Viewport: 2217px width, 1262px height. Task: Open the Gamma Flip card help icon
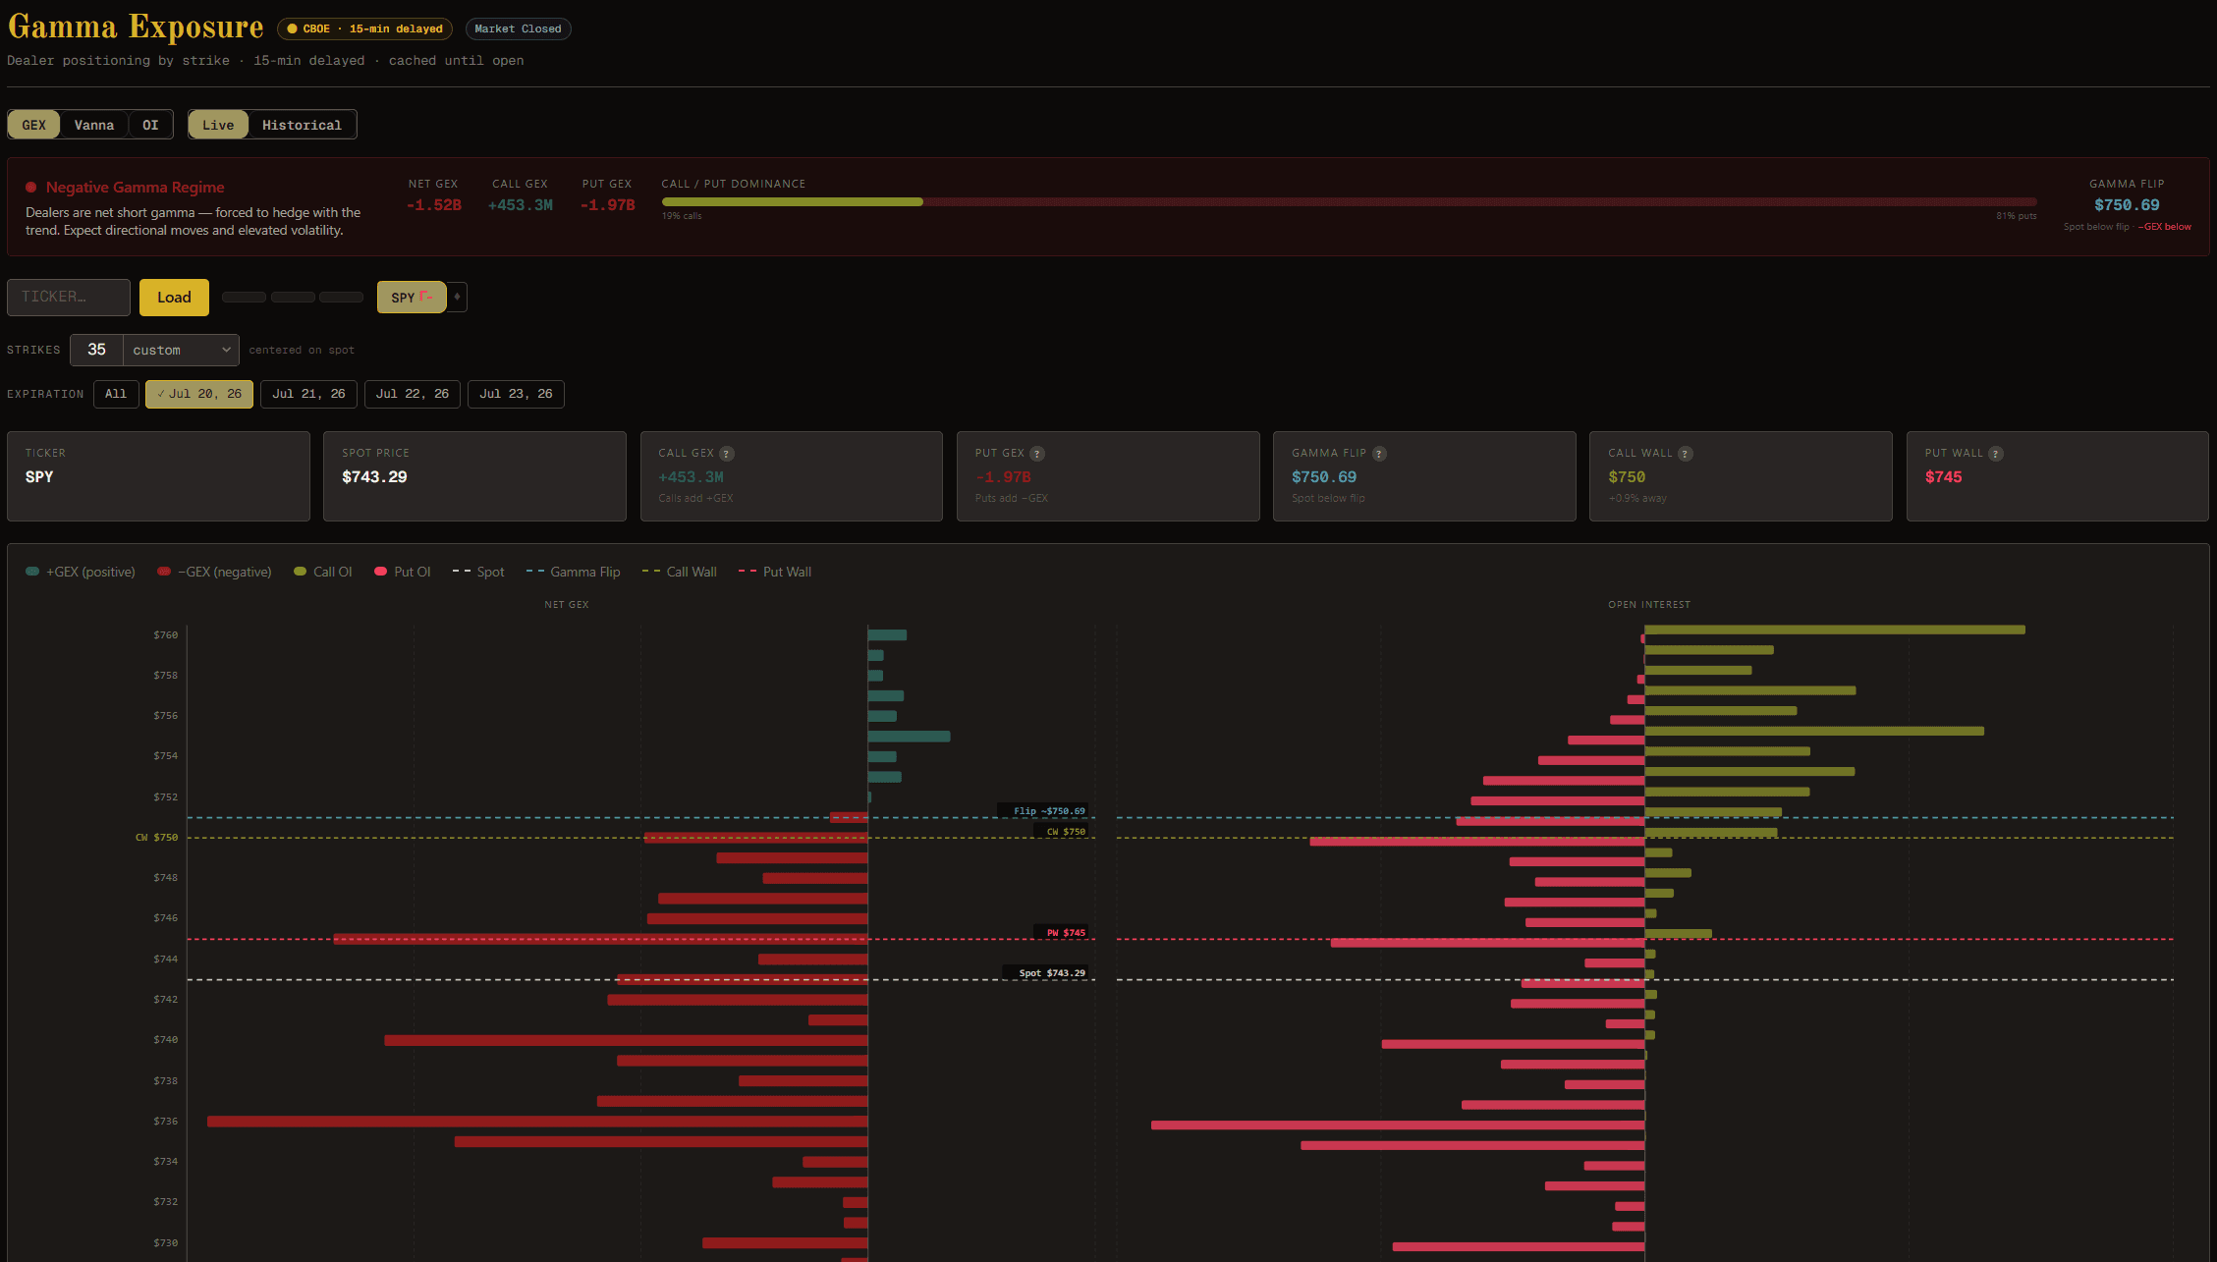click(x=1379, y=454)
